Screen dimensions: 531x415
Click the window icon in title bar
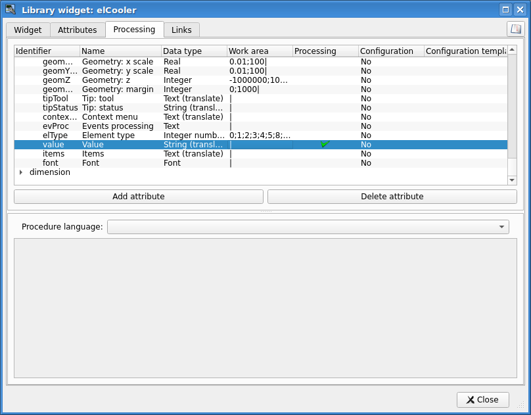(x=11, y=9)
